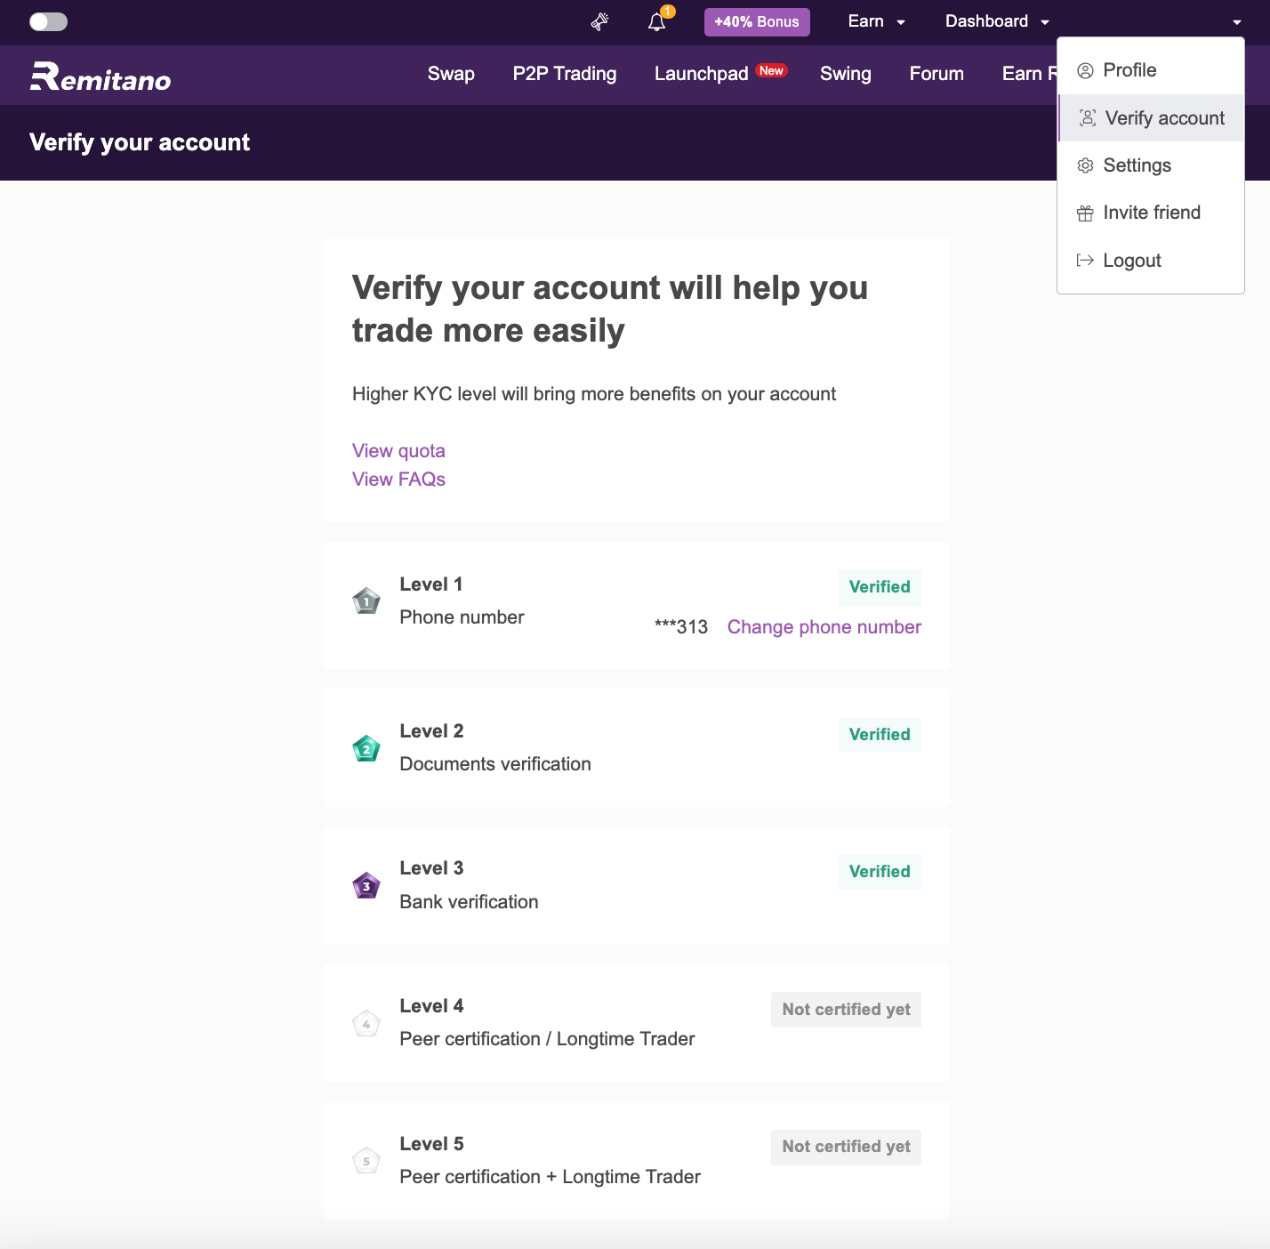Click the Level 3 Verified status
This screenshot has height=1249, width=1270.
[x=880, y=872]
